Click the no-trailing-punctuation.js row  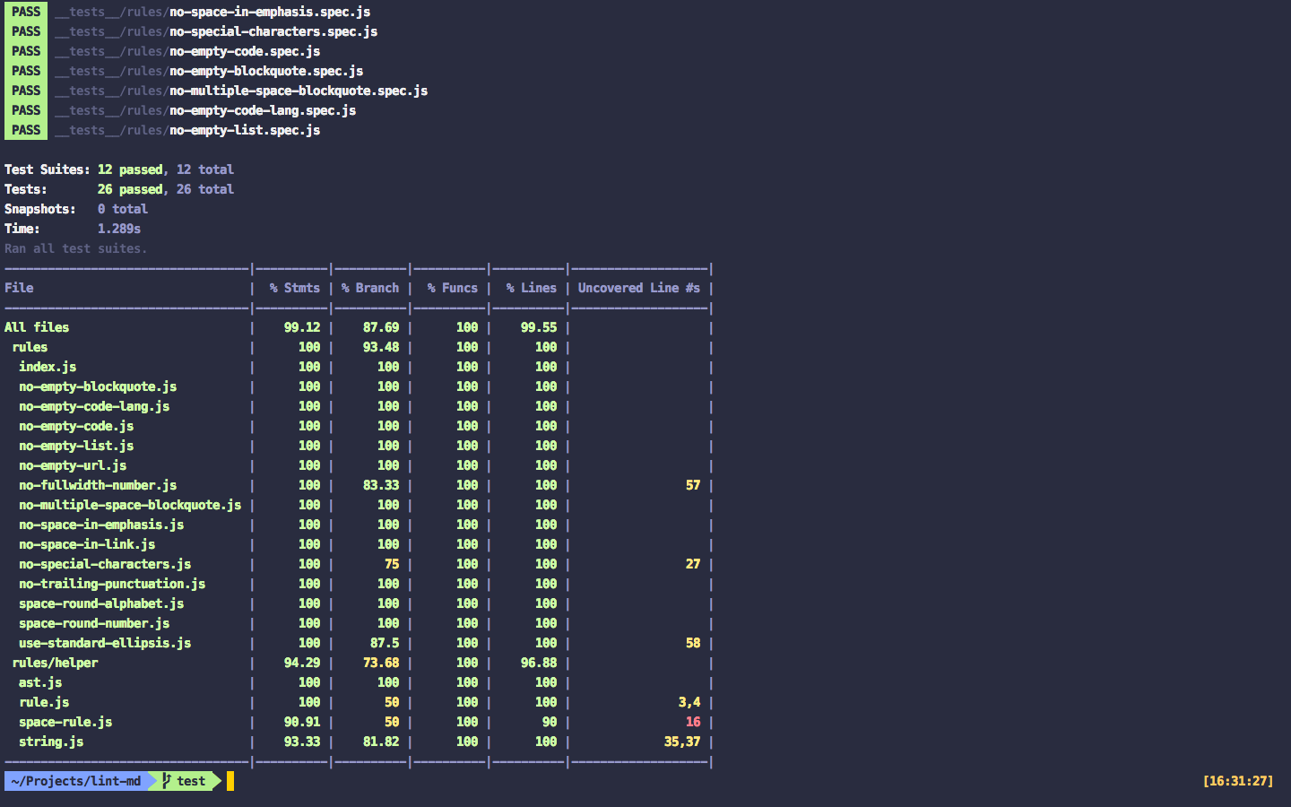click(359, 584)
